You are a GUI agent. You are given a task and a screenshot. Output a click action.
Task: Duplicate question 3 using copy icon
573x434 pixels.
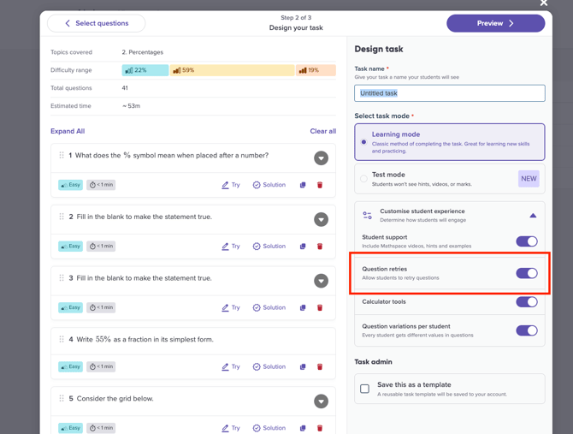pyautogui.click(x=303, y=308)
